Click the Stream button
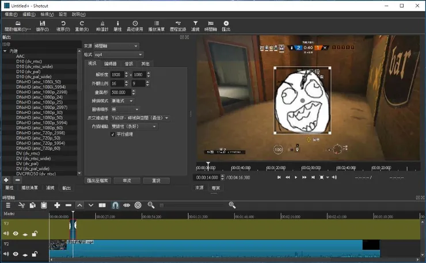The width and height of the screenshot is (426, 263). click(x=127, y=180)
